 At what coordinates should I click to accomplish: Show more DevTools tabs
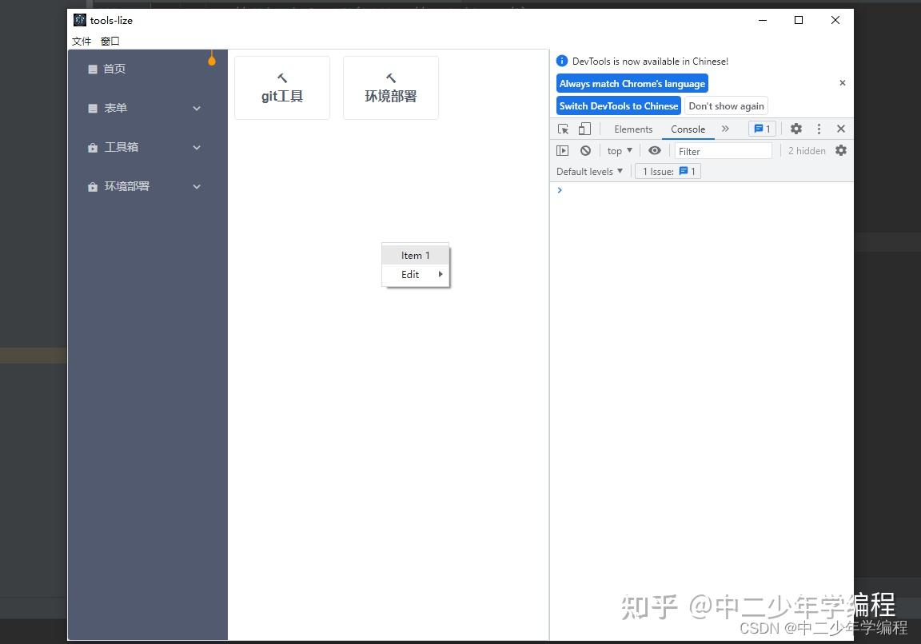click(x=725, y=129)
